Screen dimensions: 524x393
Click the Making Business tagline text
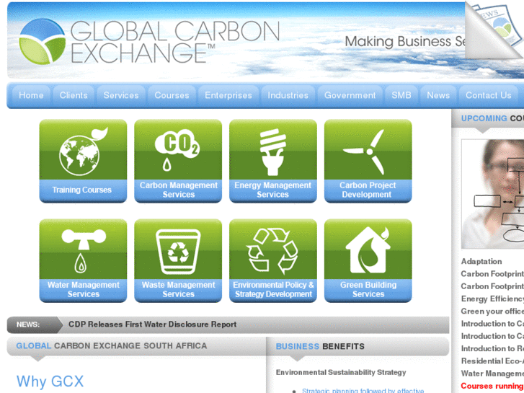(405, 42)
